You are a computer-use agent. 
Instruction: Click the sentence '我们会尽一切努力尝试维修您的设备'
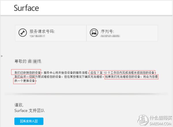pos(38,77)
